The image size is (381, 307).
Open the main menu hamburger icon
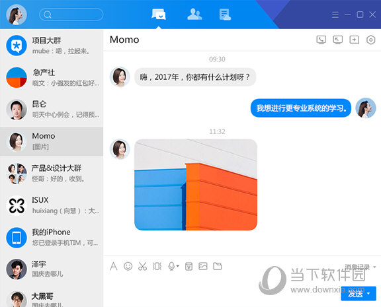[335, 15]
